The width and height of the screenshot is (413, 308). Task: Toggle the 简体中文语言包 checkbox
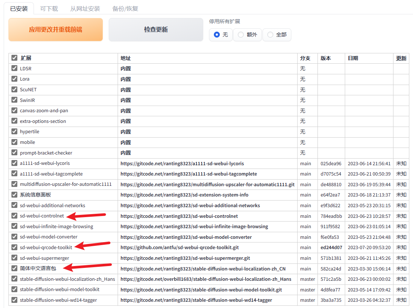(14, 268)
